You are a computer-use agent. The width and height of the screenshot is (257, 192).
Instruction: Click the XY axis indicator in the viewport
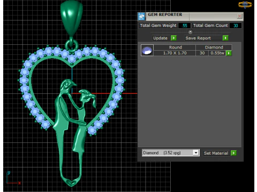pyautogui.click(x=13, y=178)
